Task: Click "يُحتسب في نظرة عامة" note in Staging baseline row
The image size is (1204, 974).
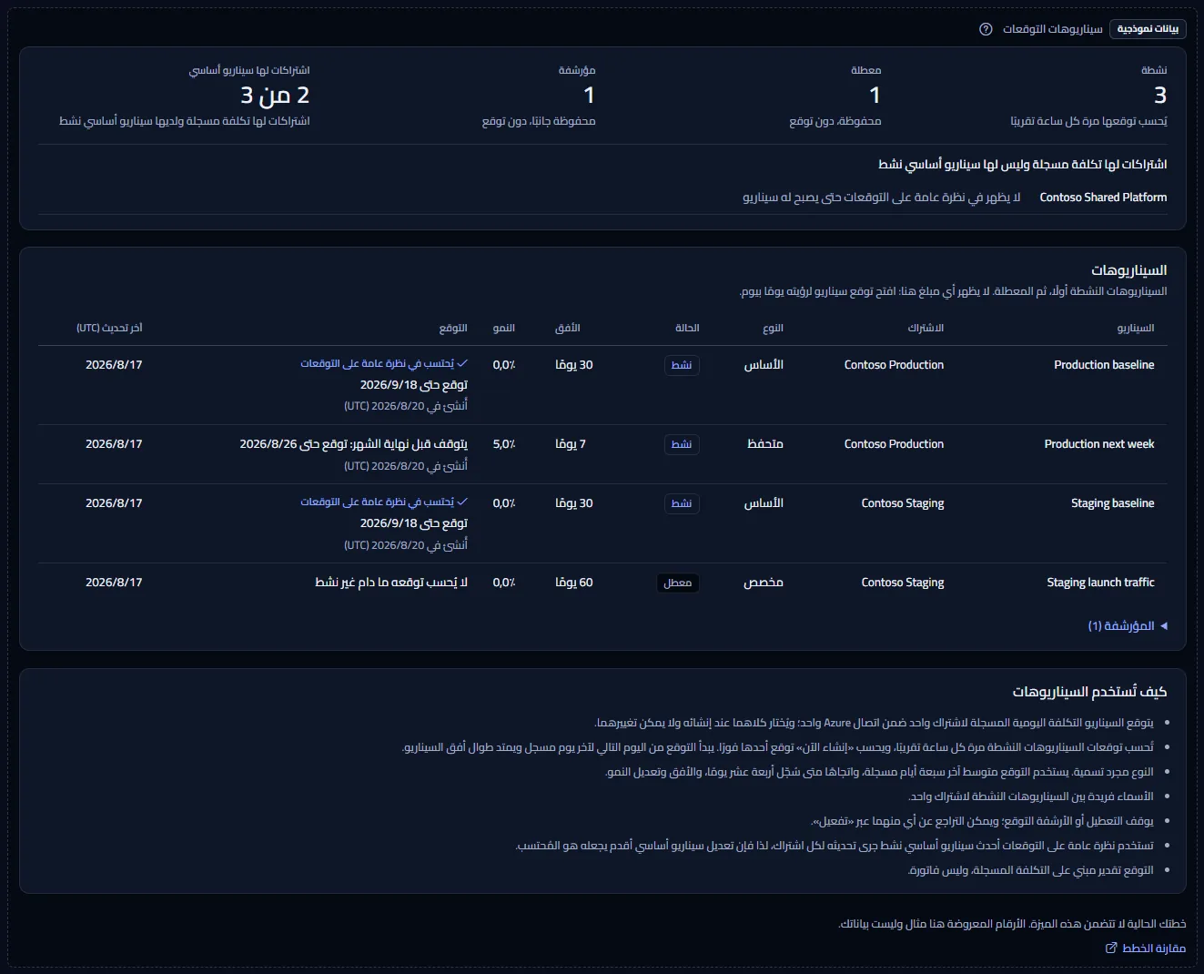Action: pyautogui.click(x=384, y=502)
